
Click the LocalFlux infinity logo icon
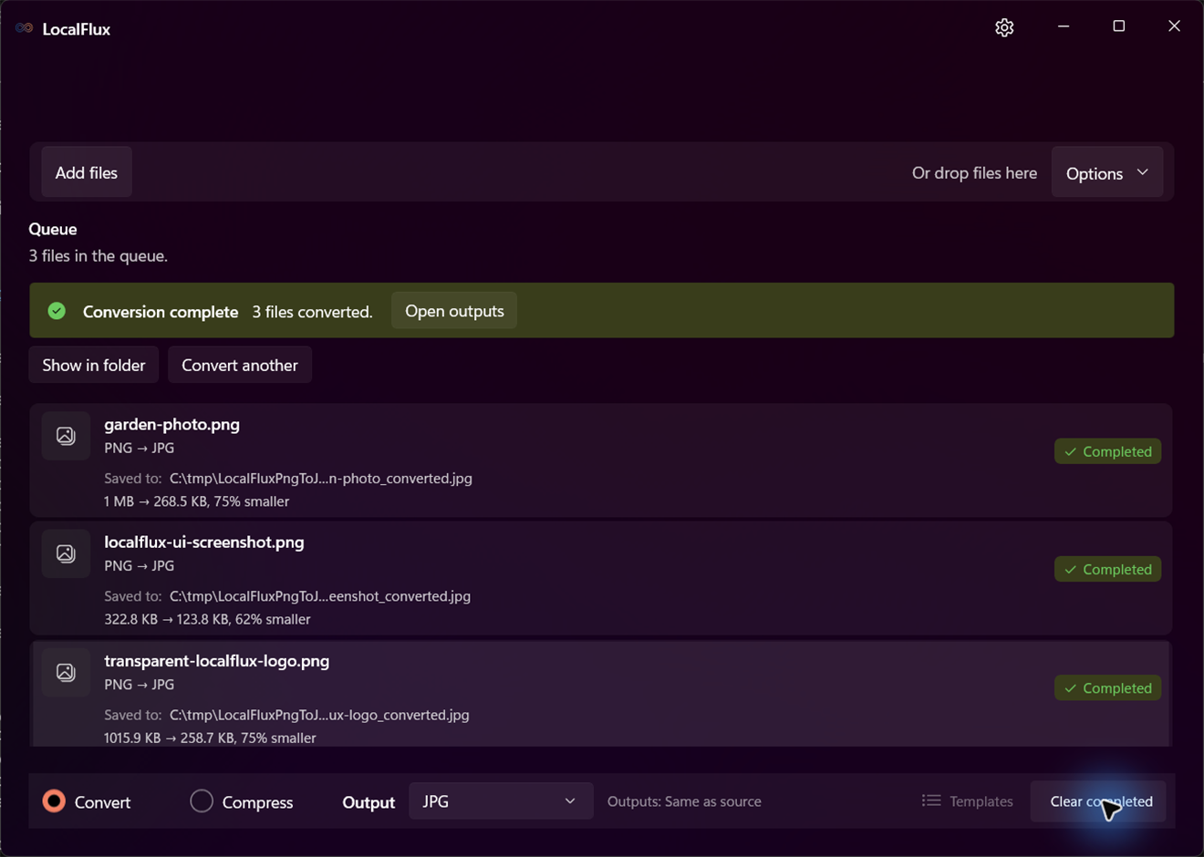25,28
